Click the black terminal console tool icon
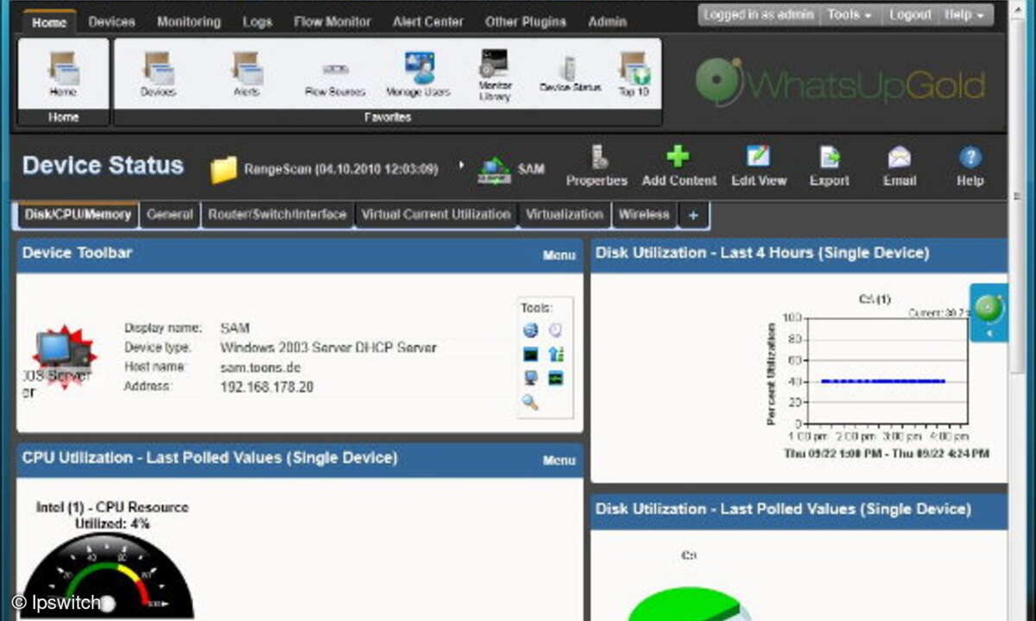1036x621 pixels. 530,354
